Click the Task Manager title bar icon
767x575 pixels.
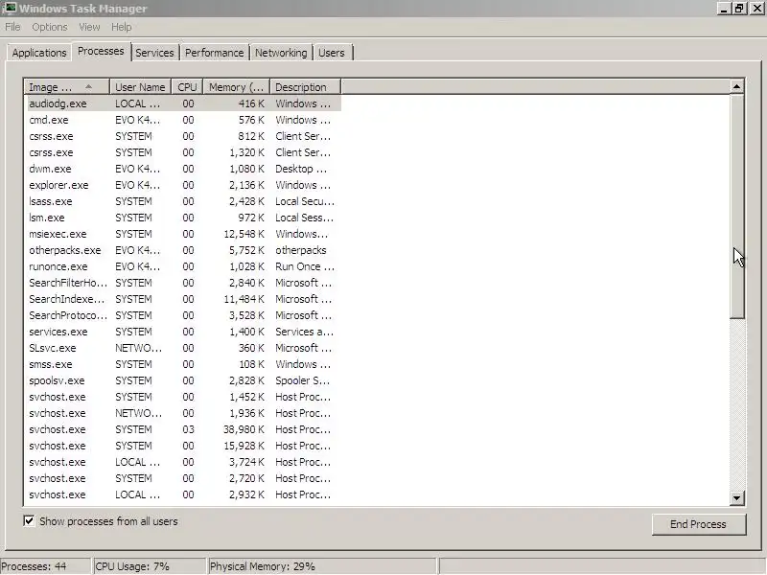click(x=9, y=9)
